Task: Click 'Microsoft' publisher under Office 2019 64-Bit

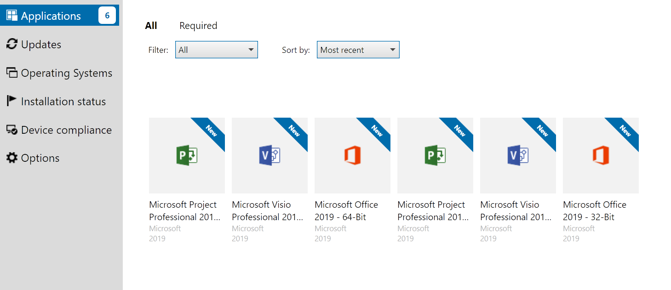Action: 331,228
